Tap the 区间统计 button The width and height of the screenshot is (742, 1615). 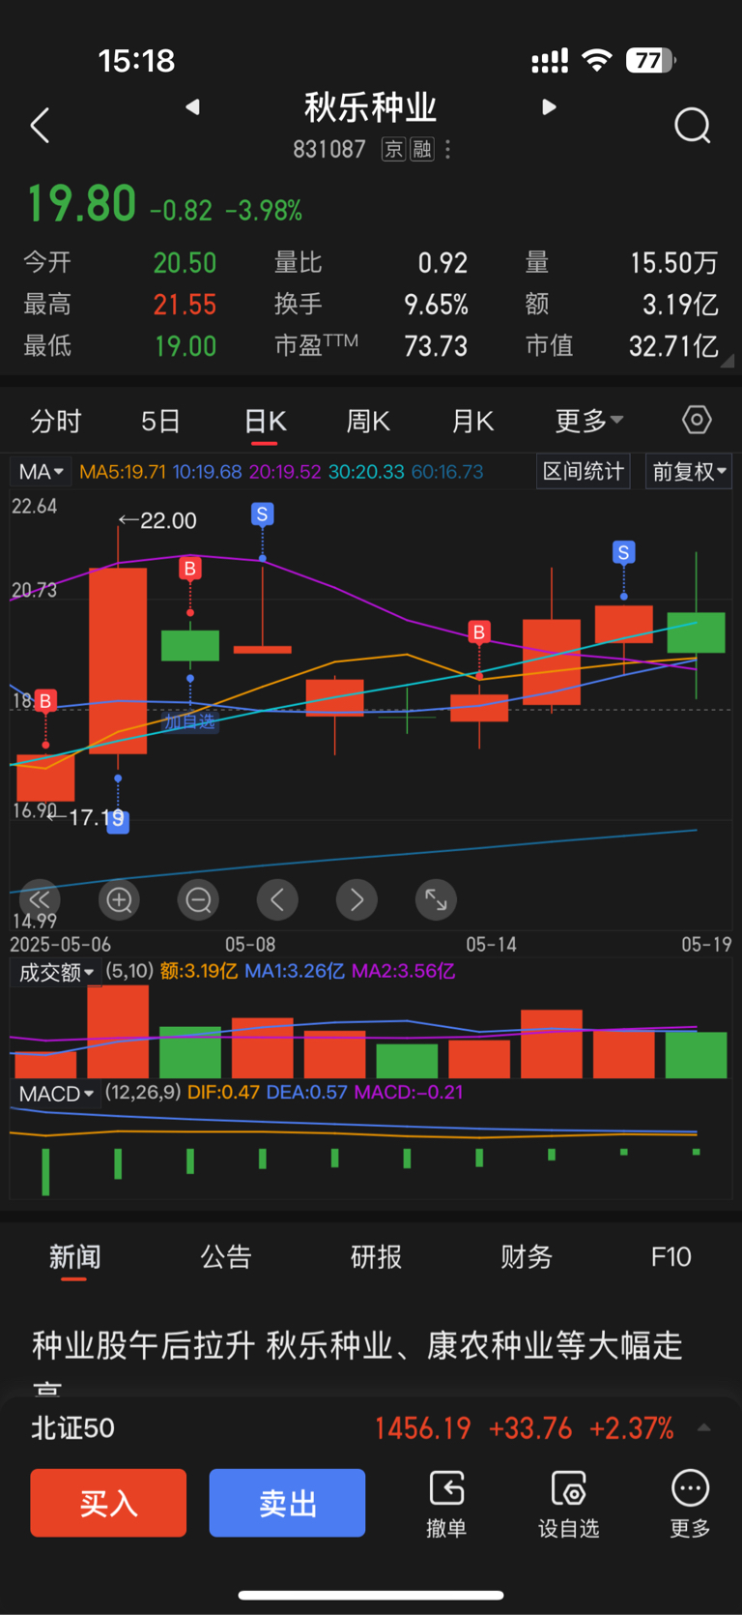tap(584, 471)
